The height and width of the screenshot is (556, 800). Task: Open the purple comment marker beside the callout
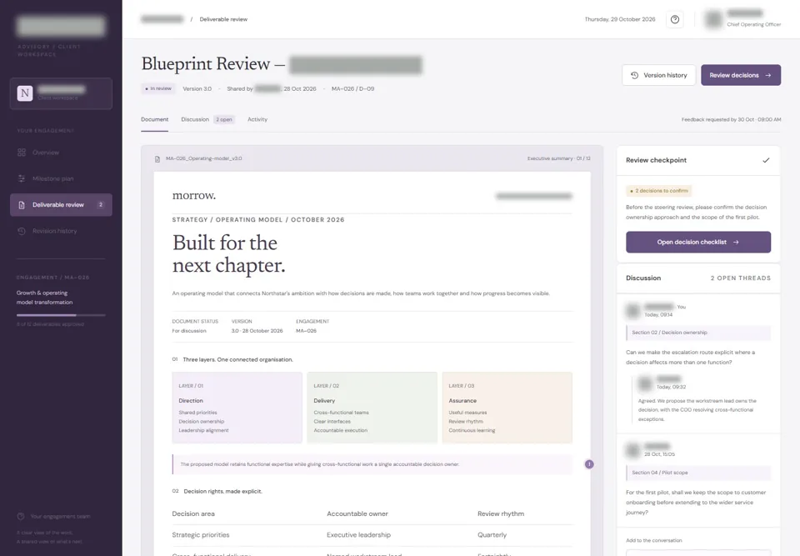tap(589, 464)
